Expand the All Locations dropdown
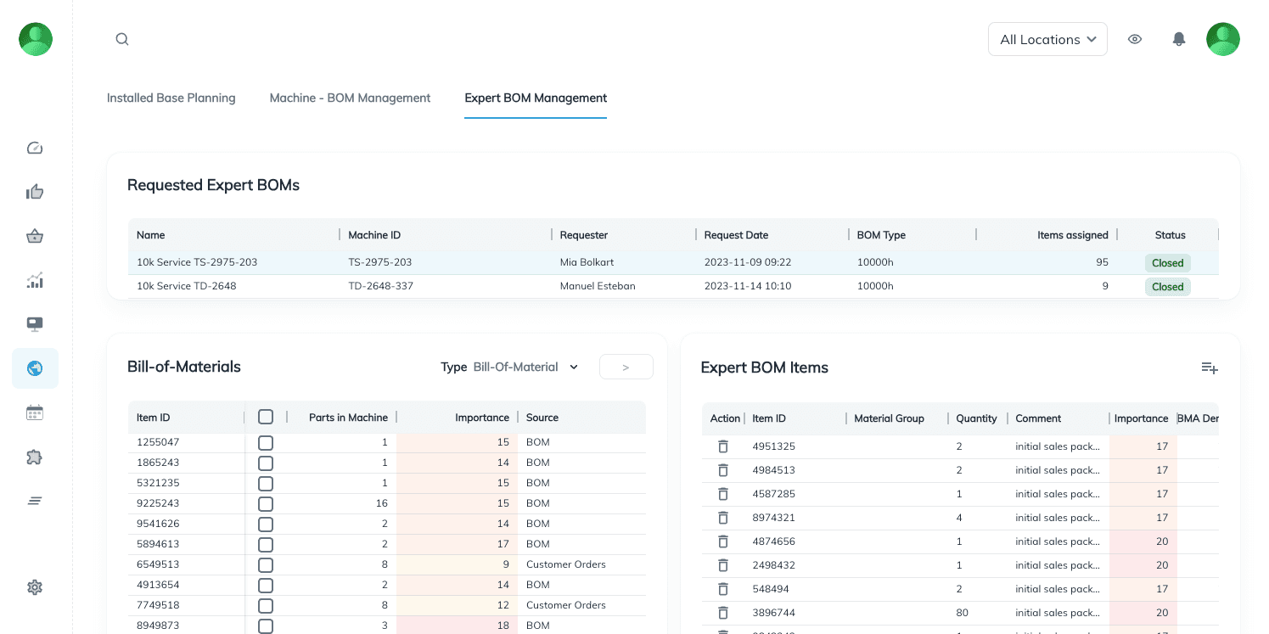 [x=1047, y=39]
